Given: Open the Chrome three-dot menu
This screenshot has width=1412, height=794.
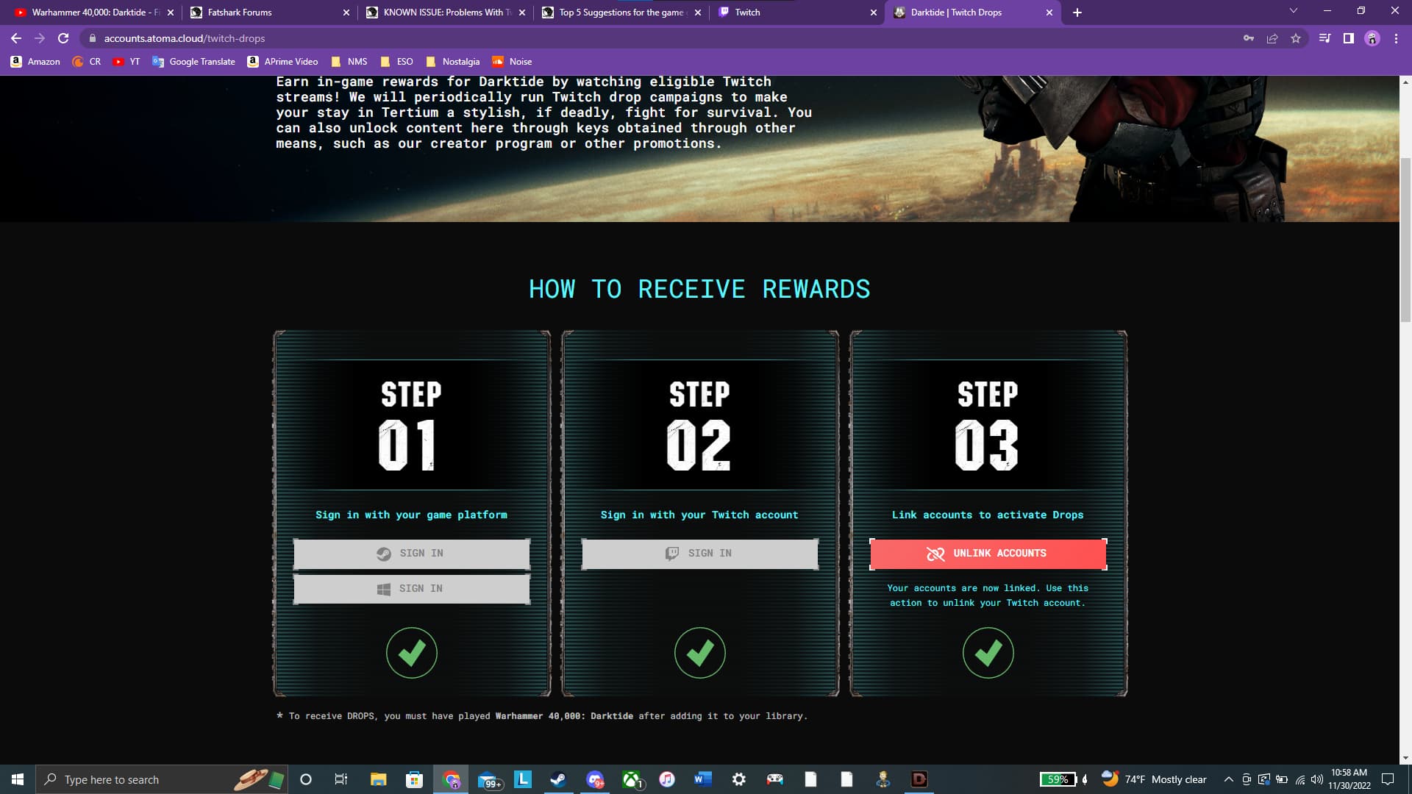Looking at the screenshot, I should (1396, 38).
